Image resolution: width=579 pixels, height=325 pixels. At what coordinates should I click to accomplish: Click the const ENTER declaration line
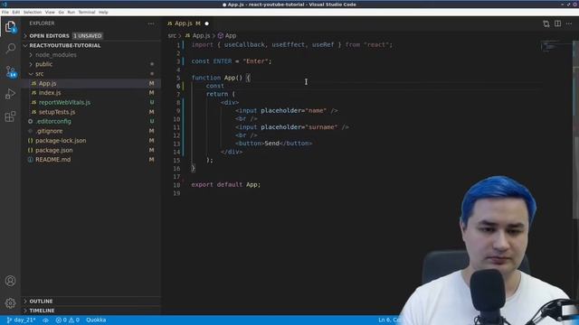tap(232, 61)
